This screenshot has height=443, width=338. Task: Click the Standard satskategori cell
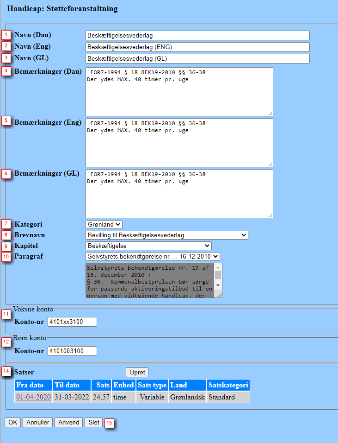tap(228, 397)
